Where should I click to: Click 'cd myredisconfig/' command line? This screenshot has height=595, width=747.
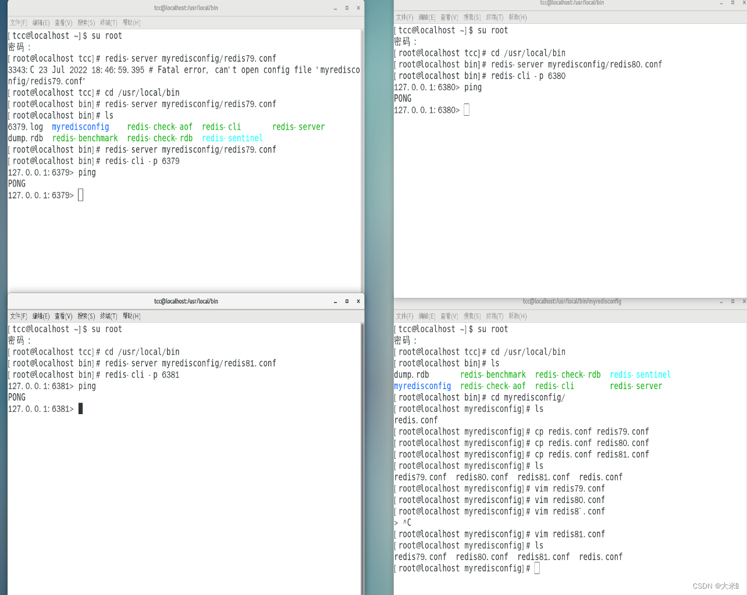479,398
